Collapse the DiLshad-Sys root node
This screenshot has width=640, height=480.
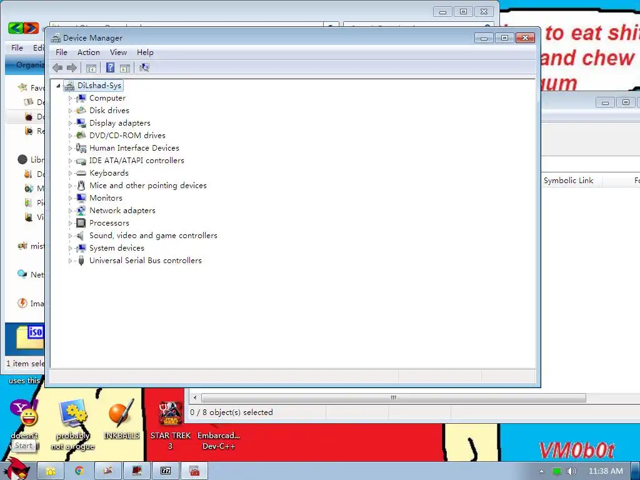[58, 86]
